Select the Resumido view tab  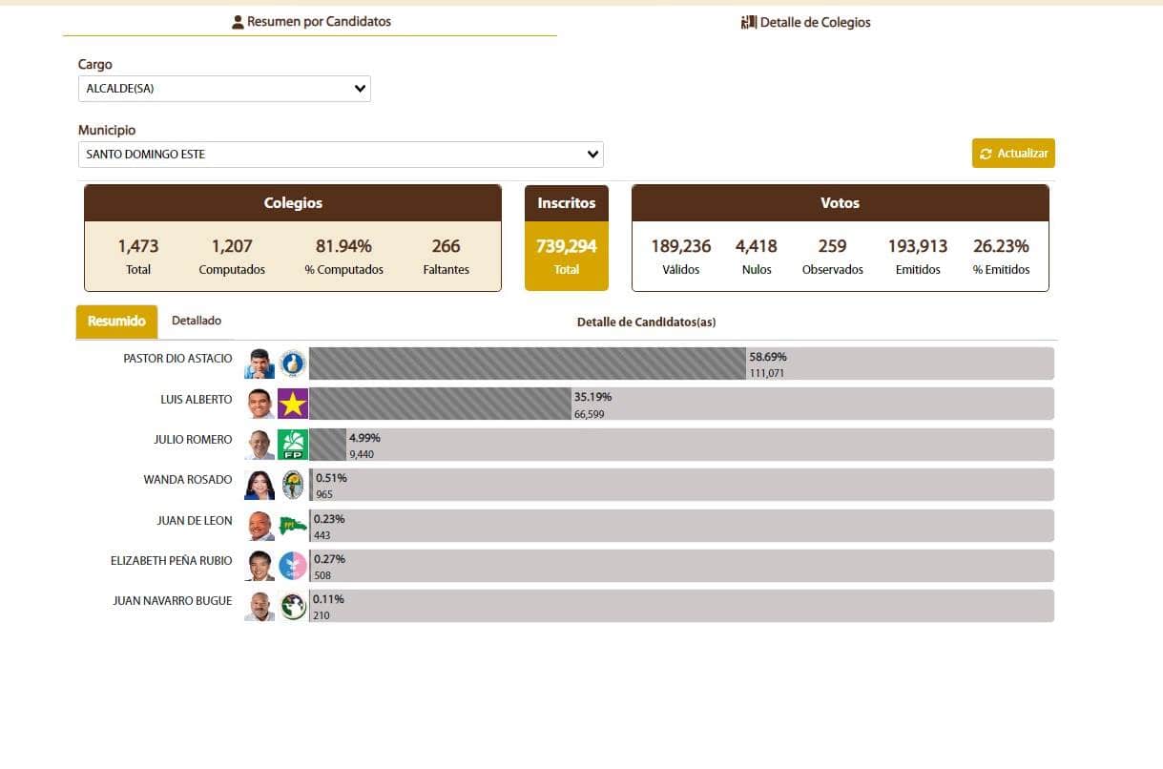(116, 322)
